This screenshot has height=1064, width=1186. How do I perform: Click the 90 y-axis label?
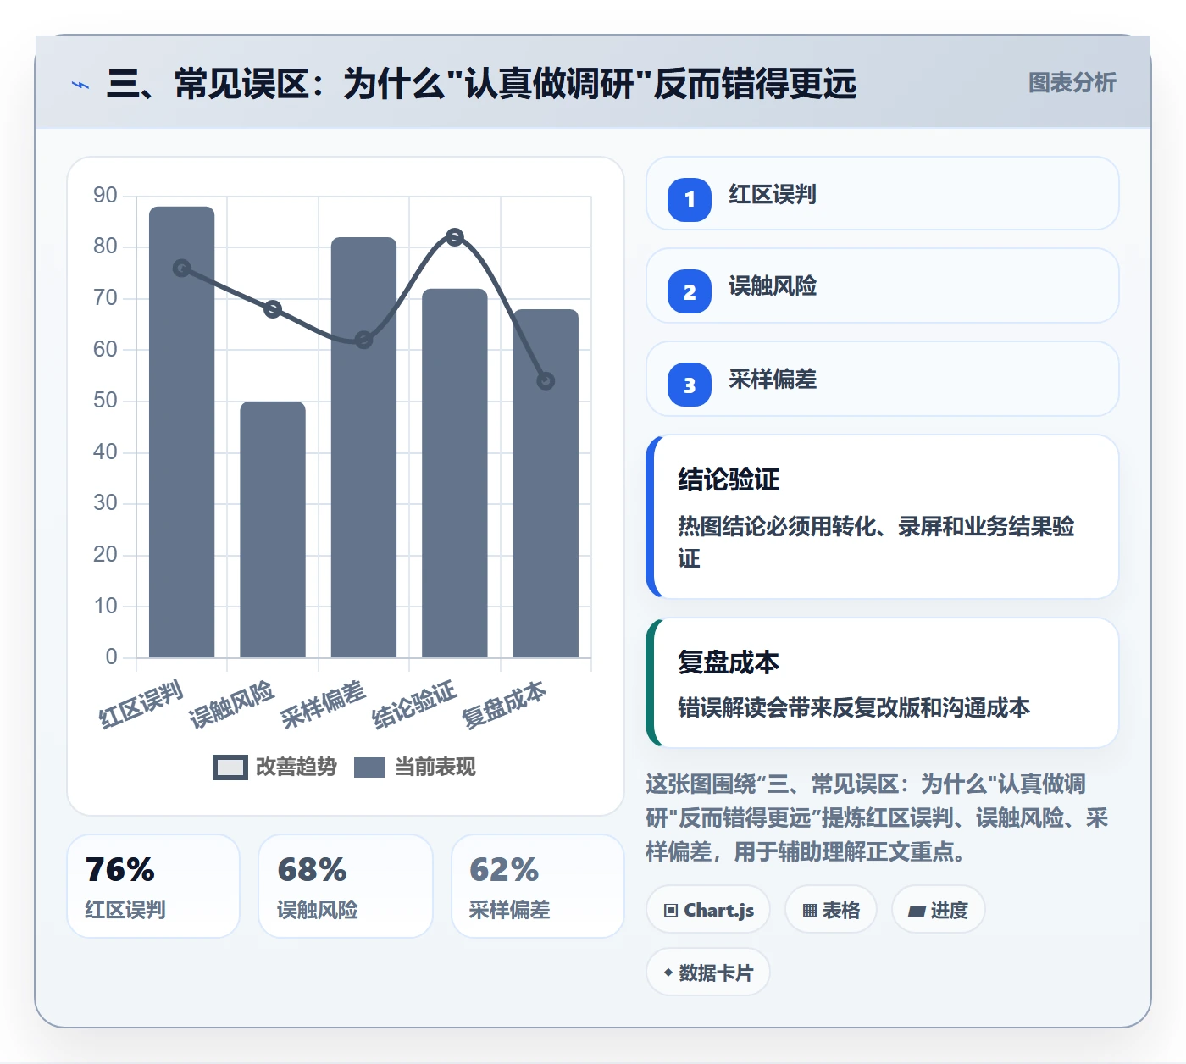point(106,196)
